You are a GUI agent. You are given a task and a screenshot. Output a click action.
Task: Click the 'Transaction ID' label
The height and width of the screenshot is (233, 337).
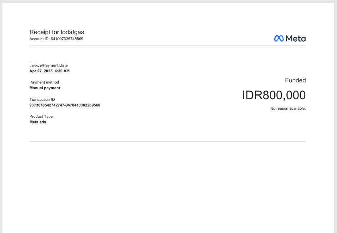(42, 100)
